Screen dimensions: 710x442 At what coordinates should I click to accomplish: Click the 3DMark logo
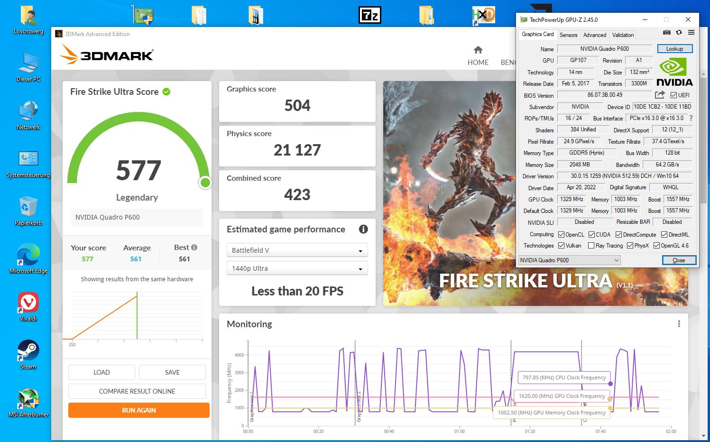(107, 54)
